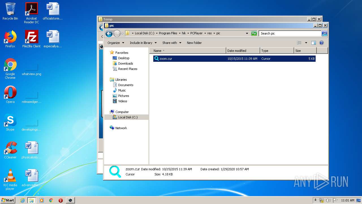
Task: Toggle the preview pane icon
Action: point(313,43)
